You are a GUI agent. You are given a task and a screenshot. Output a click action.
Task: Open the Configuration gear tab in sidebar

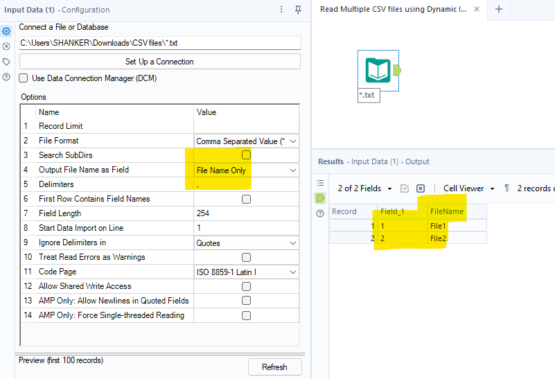(x=6, y=31)
